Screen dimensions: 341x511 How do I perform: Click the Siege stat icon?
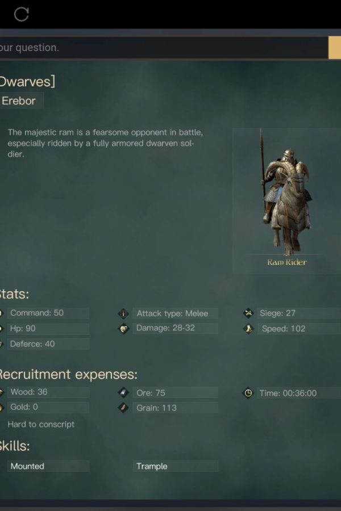(x=248, y=313)
